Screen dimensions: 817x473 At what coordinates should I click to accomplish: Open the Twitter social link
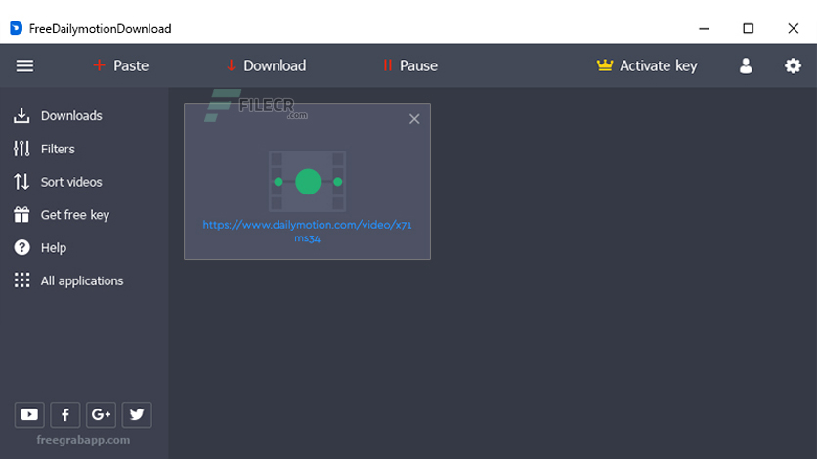click(x=137, y=414)
